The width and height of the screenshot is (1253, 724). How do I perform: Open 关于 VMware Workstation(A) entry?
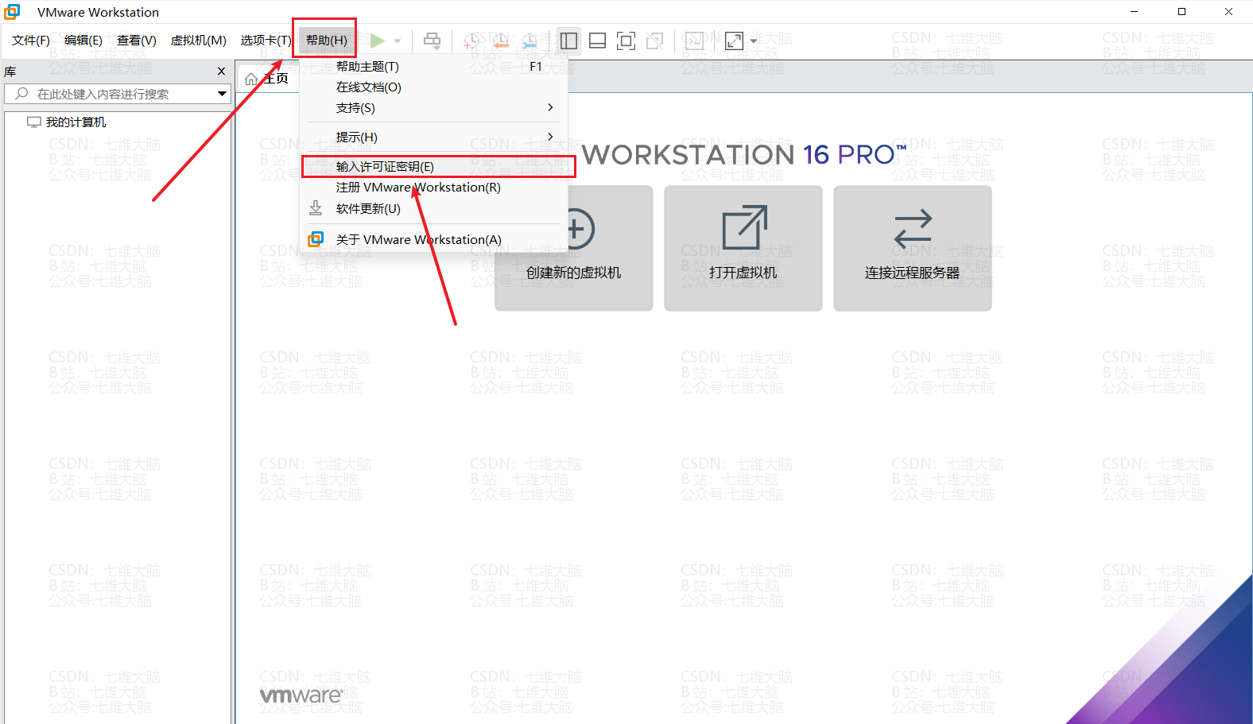[433, 239]
